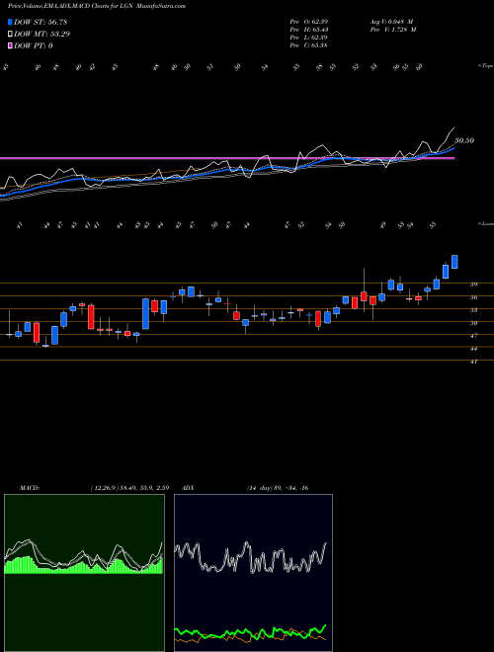Click the 56 price axis label
The width and height of the screenshot is (494, 652).
[473, 297]
